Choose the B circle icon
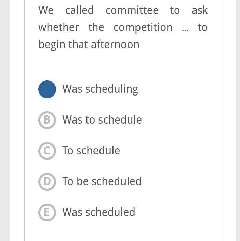Screen dimensions: 240x241 tap(47, 120)
